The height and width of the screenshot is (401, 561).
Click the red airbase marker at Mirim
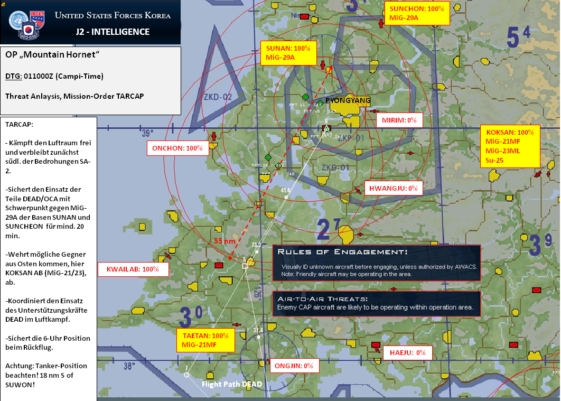coord(374,111)
